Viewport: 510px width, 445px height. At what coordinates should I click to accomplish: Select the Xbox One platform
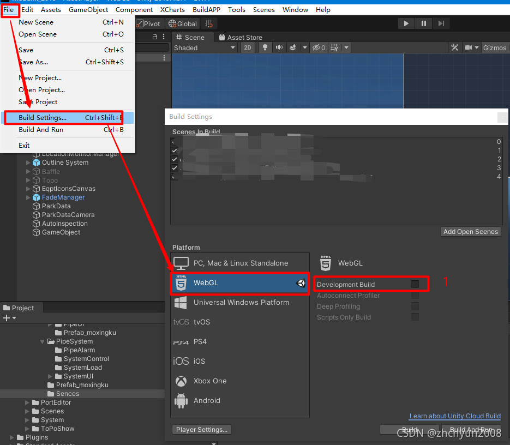coord(240,381)
